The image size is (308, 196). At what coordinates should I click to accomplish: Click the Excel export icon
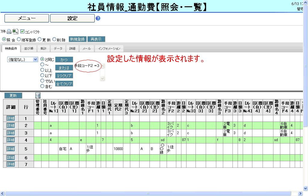pyautogui.click(x=15, y=32)
